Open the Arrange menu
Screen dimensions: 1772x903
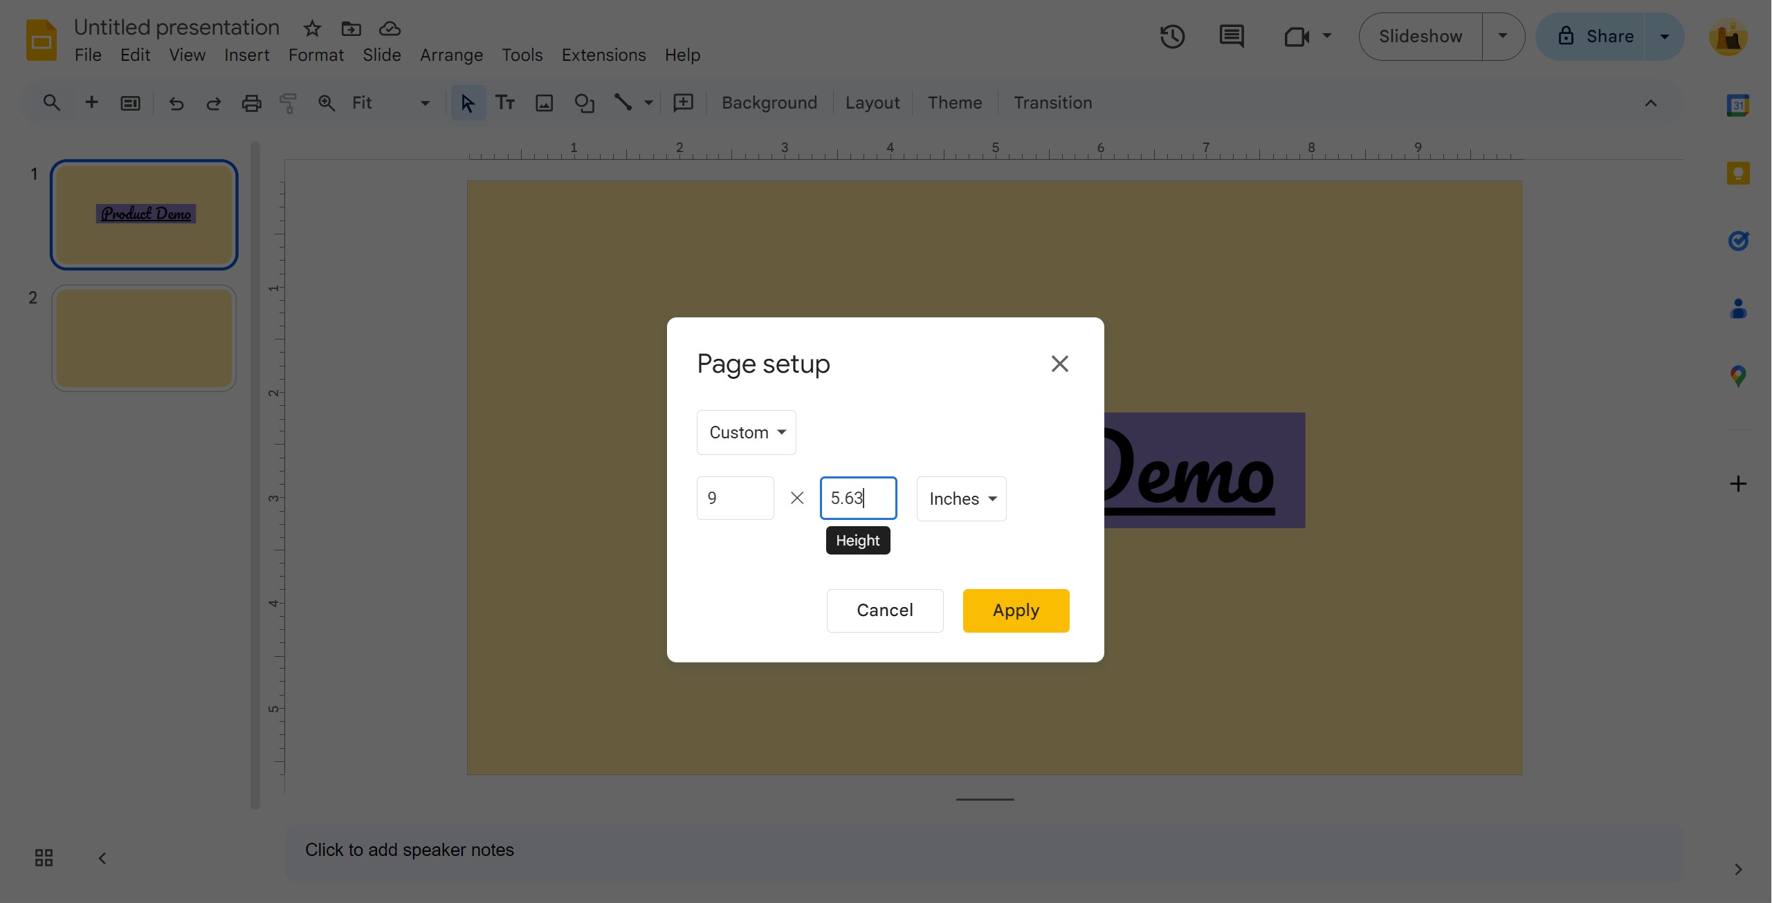point(452,55)
